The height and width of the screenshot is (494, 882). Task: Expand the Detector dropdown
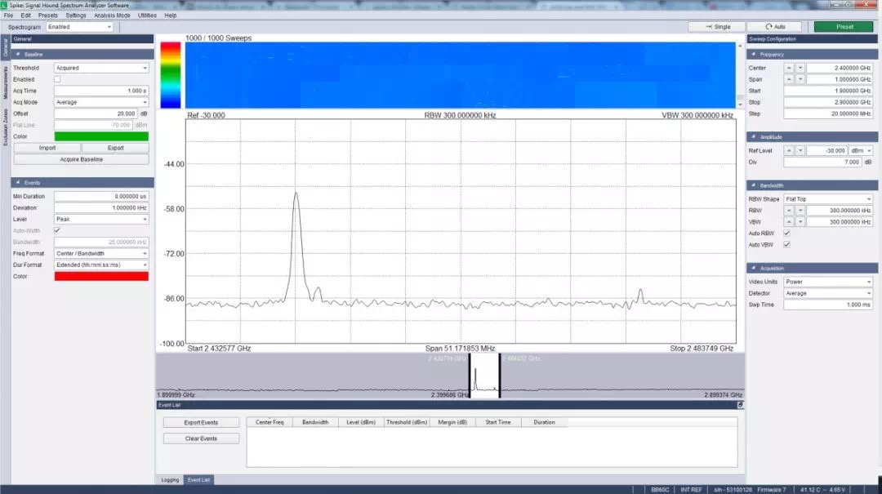[827, 293]
